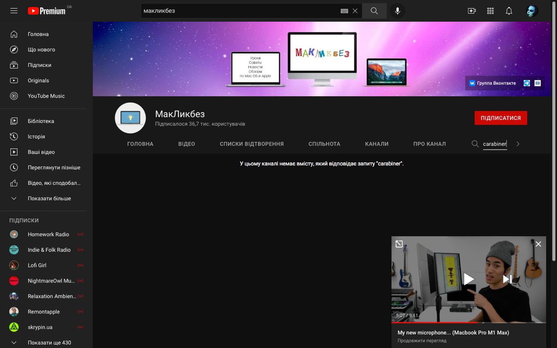Switch to ПРО КАНАЛ tab
The width and height of the screenshot is (557, 348).
(429, 144)
